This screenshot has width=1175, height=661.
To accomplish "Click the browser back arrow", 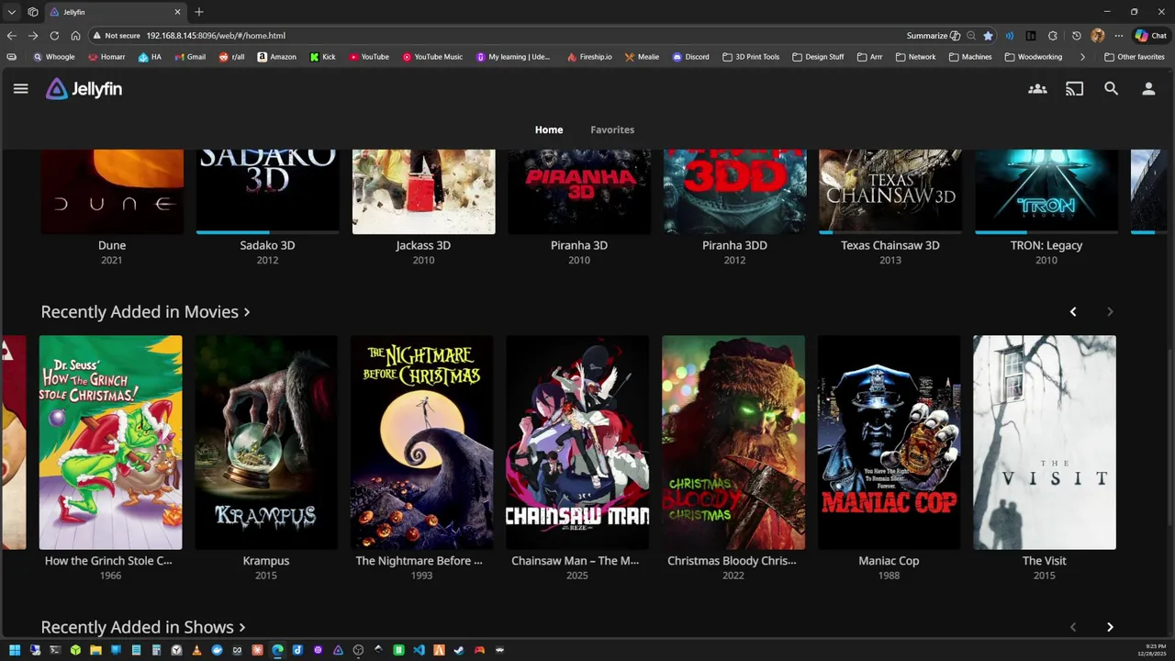I will tap(11, 36).
